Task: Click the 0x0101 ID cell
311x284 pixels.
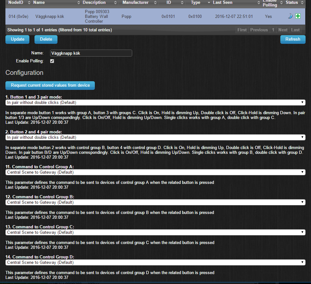Action: 168,17
